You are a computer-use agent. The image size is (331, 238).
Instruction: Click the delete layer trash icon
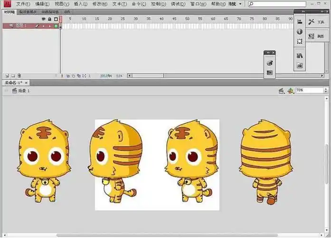(x=19, y=75)
